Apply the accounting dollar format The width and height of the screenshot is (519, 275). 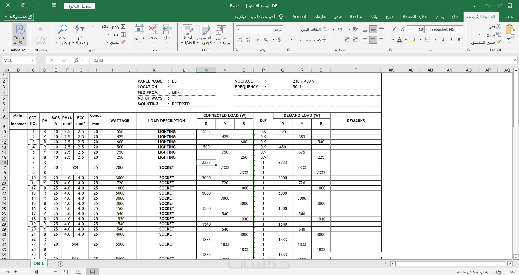[279, 40]
